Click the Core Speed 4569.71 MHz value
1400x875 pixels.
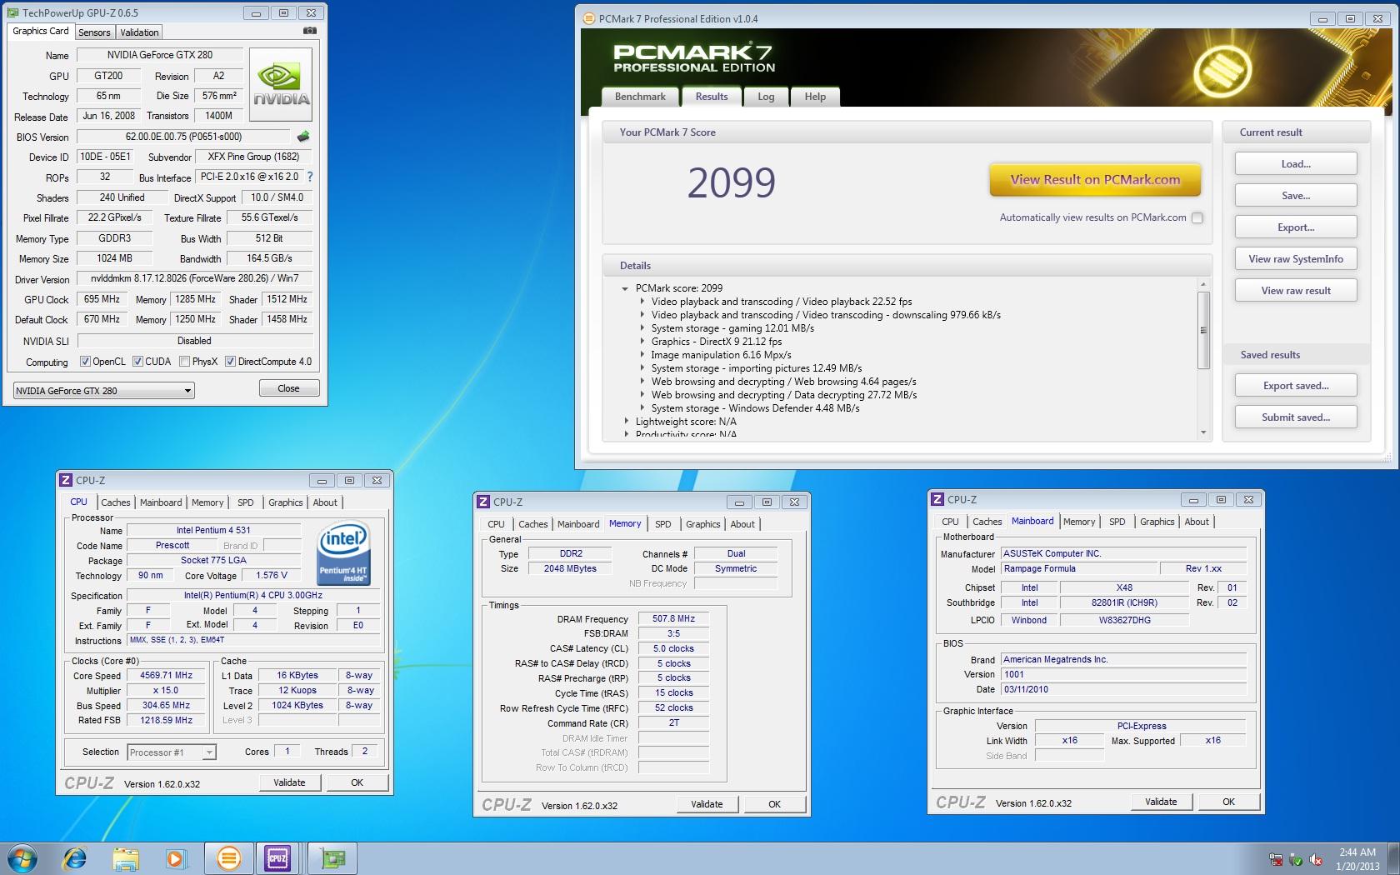pyautogui.click(x=166, y=676)
